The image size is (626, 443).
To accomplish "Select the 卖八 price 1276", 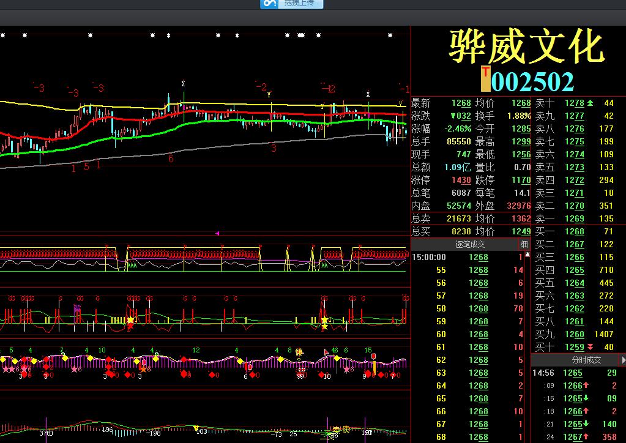I will tap(575, 129).
